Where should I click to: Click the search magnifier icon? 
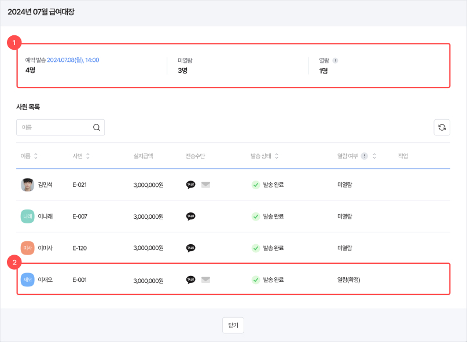(x=97, y=127)
